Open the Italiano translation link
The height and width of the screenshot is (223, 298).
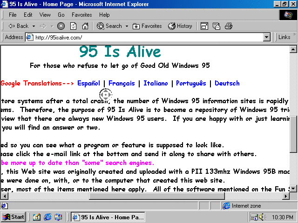156,83
